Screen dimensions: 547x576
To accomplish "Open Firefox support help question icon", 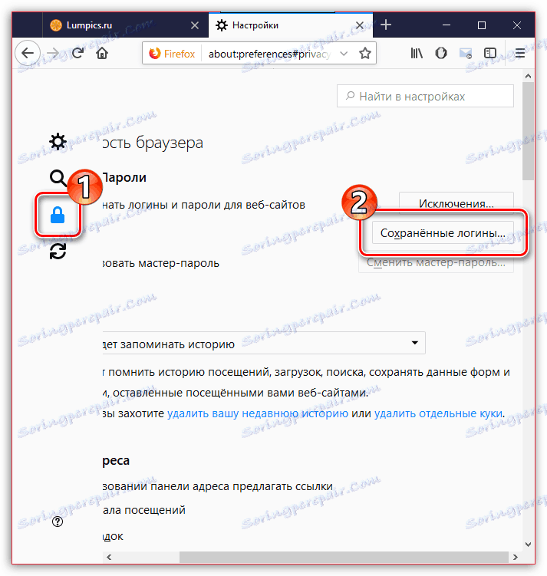I will (58, 522).
